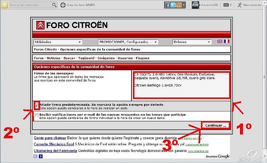Open more sharing options plus icon
The image size is (267, 163).
point(184,5)
